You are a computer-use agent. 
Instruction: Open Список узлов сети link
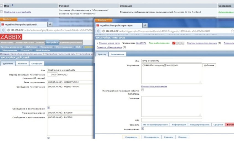109,43
